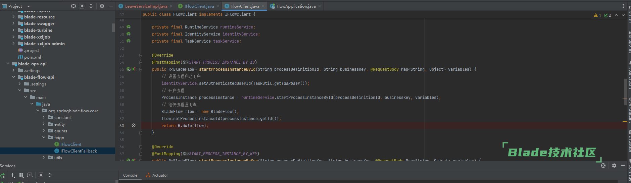Hide Services panel with minus icon
The height and width of the screenshot is (183, 631).
(x=623, y=166)
